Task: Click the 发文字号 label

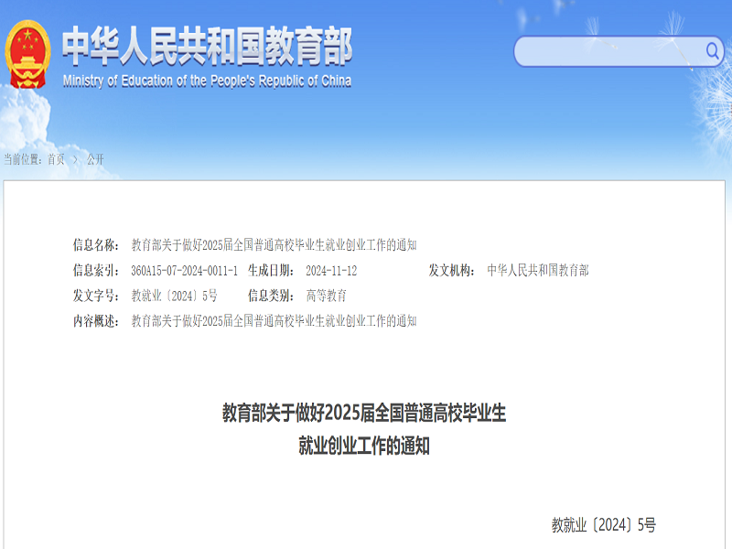Action: click(96, 296)
